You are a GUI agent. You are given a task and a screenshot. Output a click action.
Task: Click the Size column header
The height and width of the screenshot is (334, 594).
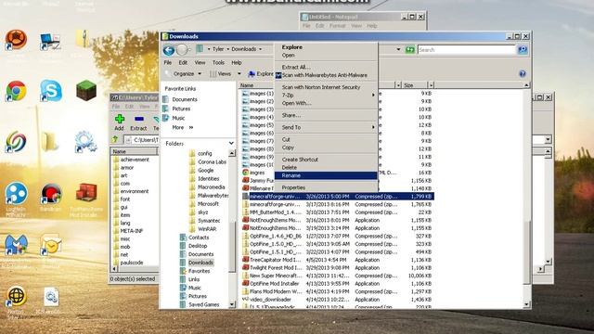(x=408, y=85)
